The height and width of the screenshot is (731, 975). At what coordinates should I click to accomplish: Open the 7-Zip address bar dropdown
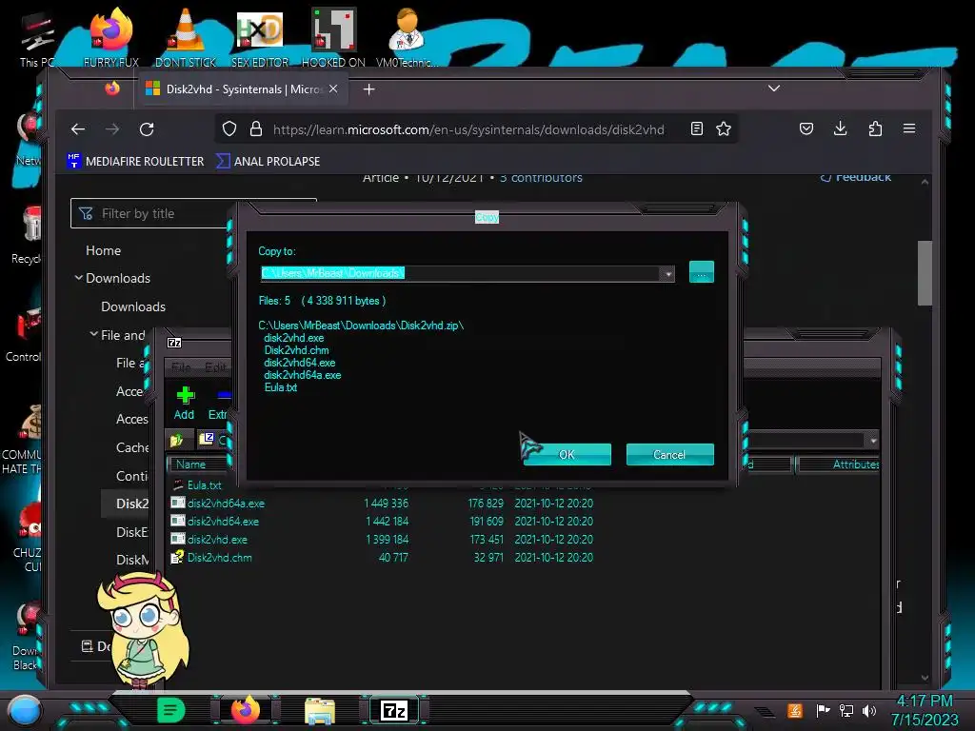[873, 441]
